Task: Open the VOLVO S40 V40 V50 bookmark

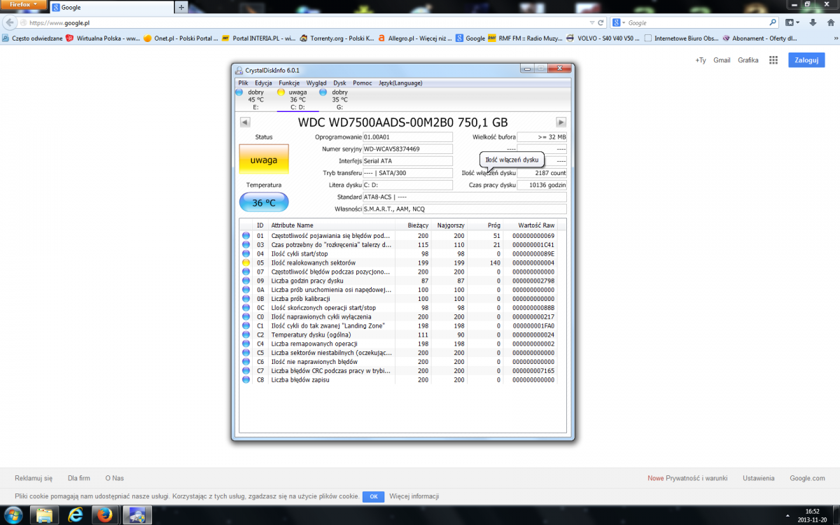Action: click(603, 38)
